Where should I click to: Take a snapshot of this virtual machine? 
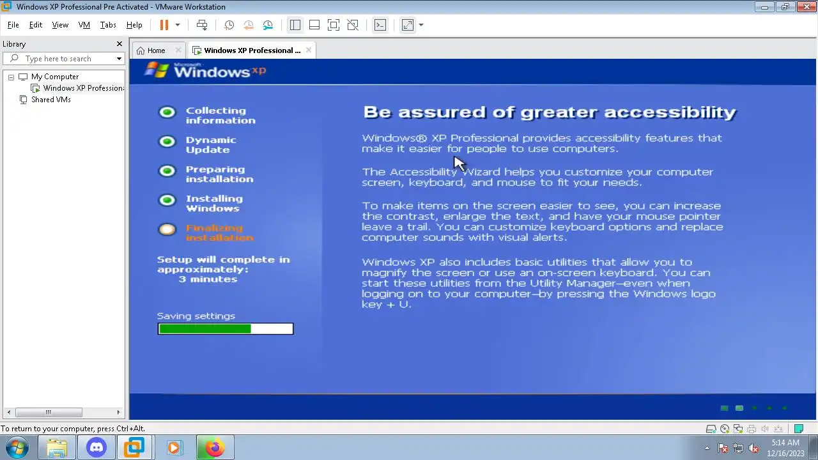229,25
